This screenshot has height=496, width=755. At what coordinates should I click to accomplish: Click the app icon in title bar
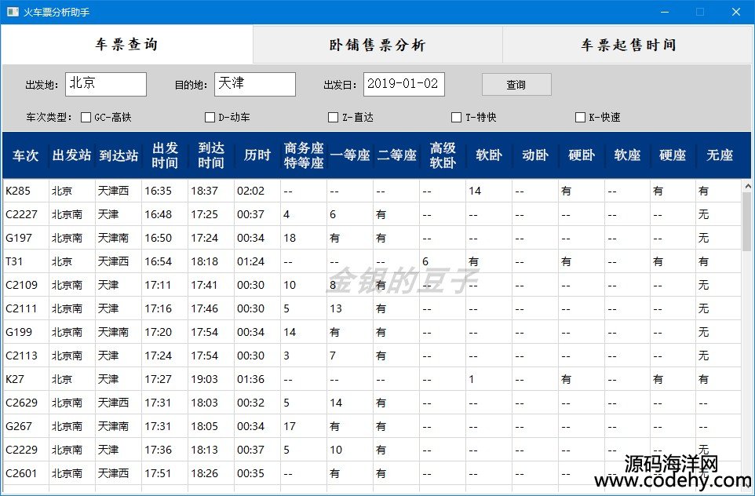tap(13, 12)
